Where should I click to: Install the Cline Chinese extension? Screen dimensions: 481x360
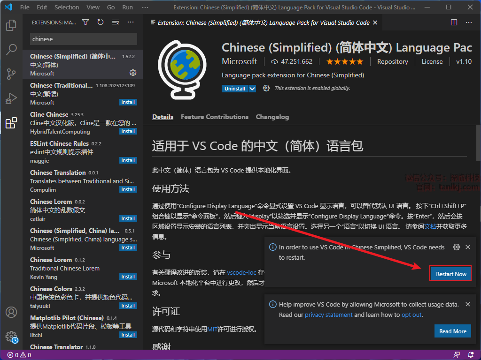pyautogui.click(x=128, y=132)
